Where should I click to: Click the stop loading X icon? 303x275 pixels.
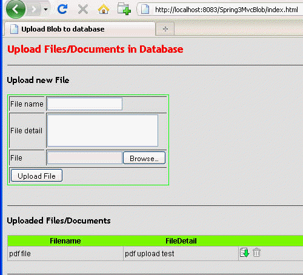pyautogui.click(x=83, y=9)
